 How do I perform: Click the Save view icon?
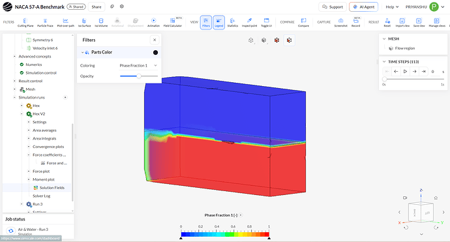pyautogui.click(x=419, y=22)
